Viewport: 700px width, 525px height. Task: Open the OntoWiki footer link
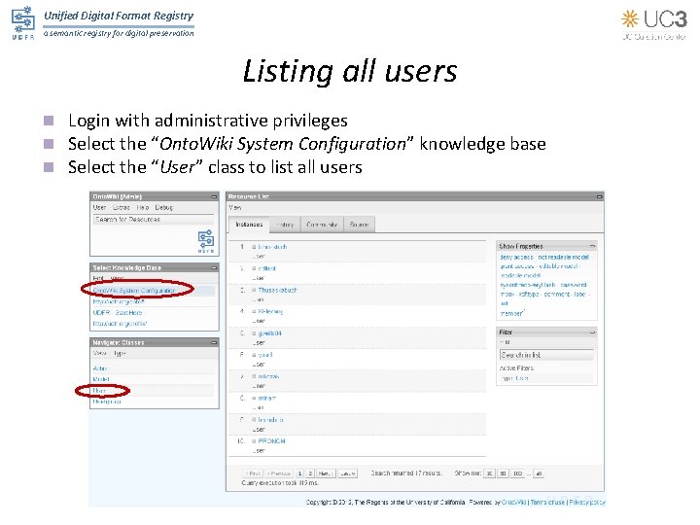tap(514, 503)
